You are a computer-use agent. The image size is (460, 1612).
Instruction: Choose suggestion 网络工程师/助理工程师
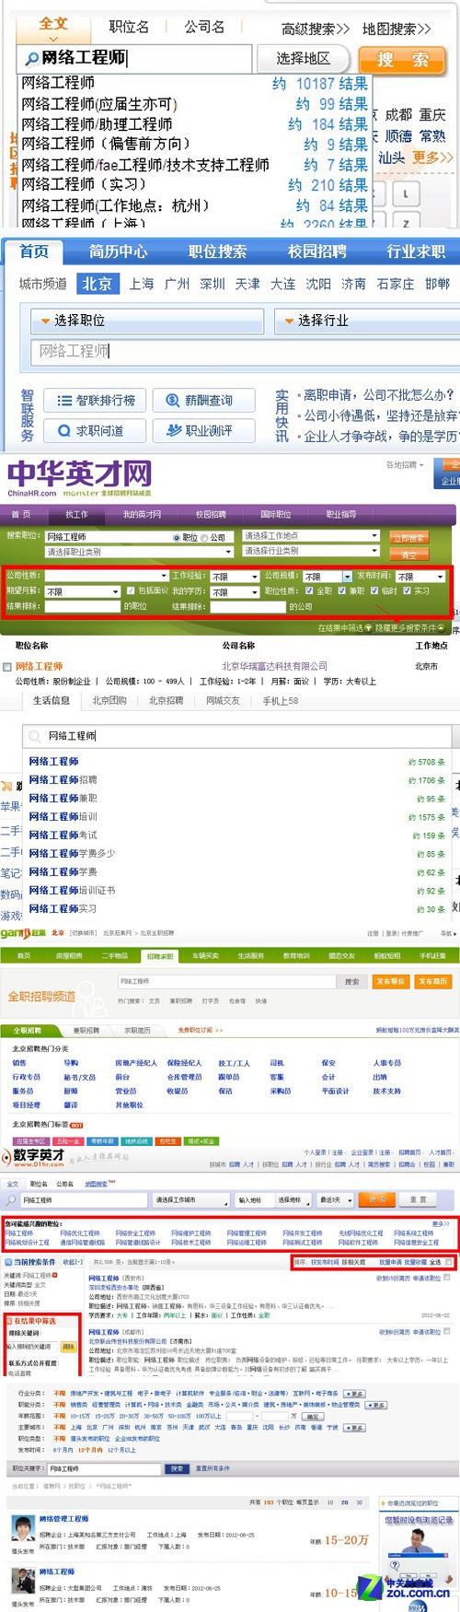(97, 123)
